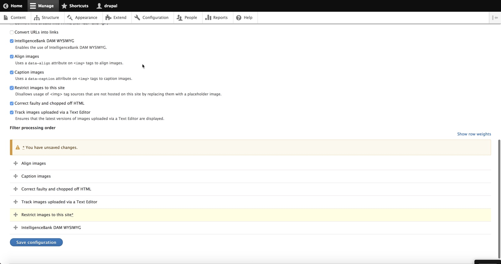Image resolution: width=501 pixels, height=264 pixels.
Task: Click the 'Enables the use of IntelligenceBank DAM WYSIWYG.' description
Action: 61,48
